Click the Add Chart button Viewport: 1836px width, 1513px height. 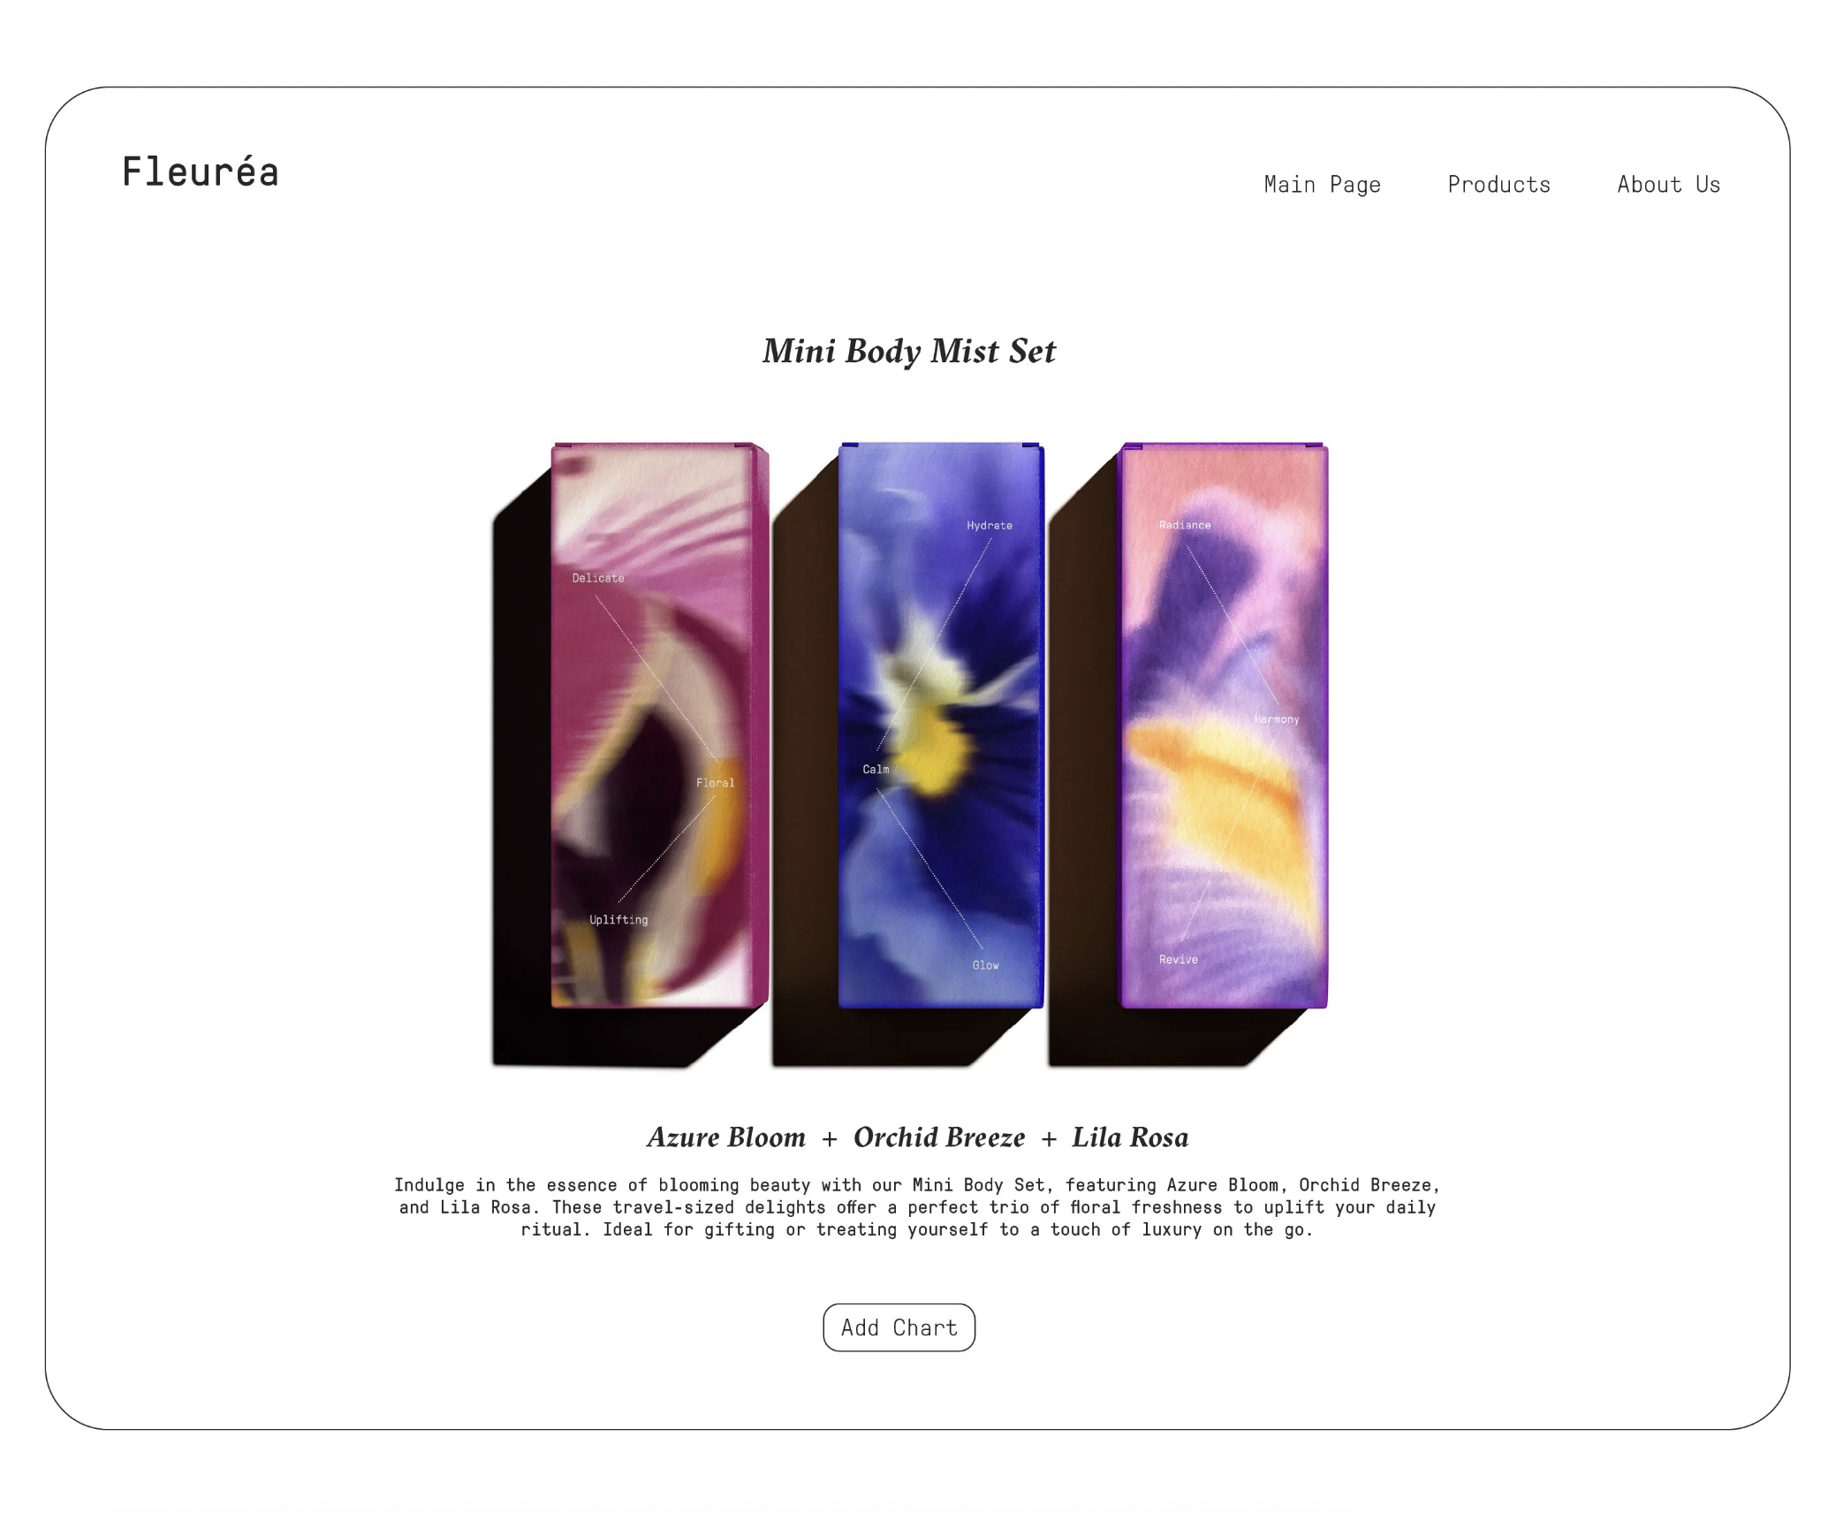coord(899,1327)
